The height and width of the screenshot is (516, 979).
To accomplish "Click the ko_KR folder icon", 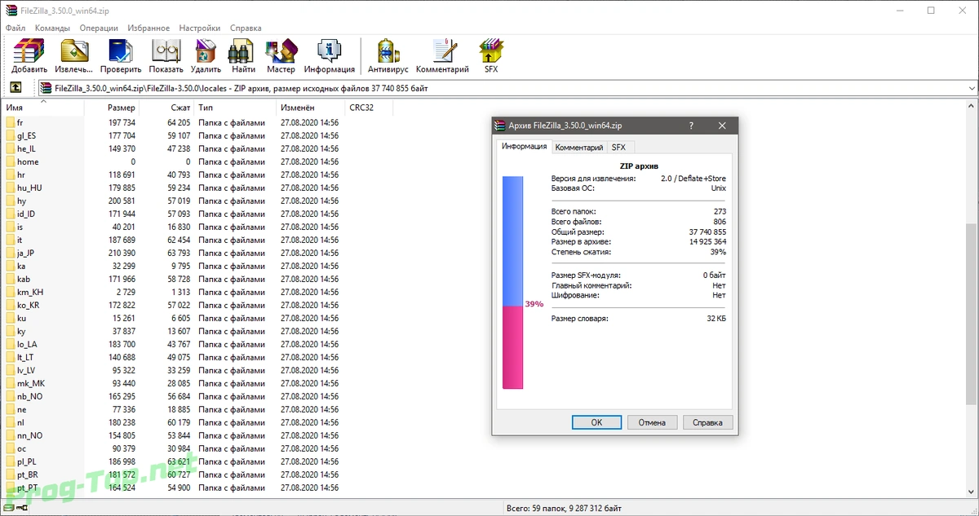I will (x=11, y=306).
